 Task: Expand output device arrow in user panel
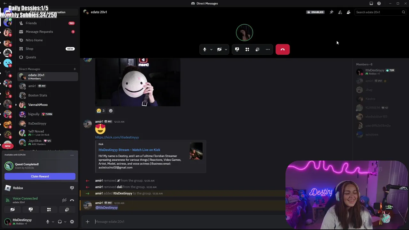[x=65, y=222]
